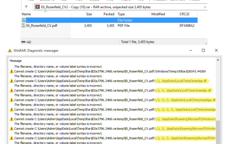Click Packed size value 3,405 for the PDF

pos(110,26)
